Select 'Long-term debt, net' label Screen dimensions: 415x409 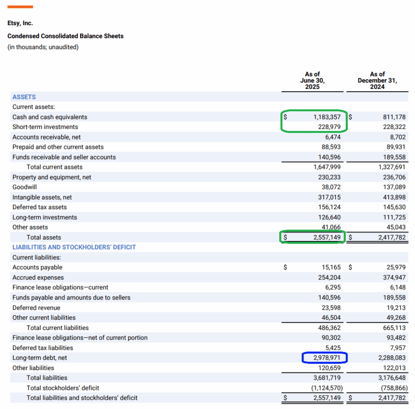pyautogui.click(x=40, y=358)
